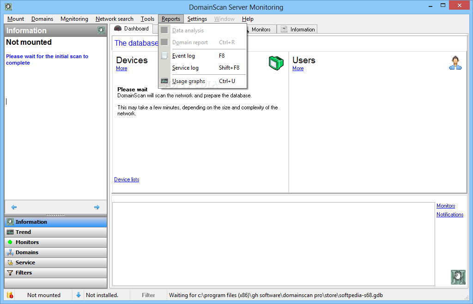This screenshot has height=304, width=473.
Task: Click the 'Waiting for c:\program files' status text
Action: point(276,295)
